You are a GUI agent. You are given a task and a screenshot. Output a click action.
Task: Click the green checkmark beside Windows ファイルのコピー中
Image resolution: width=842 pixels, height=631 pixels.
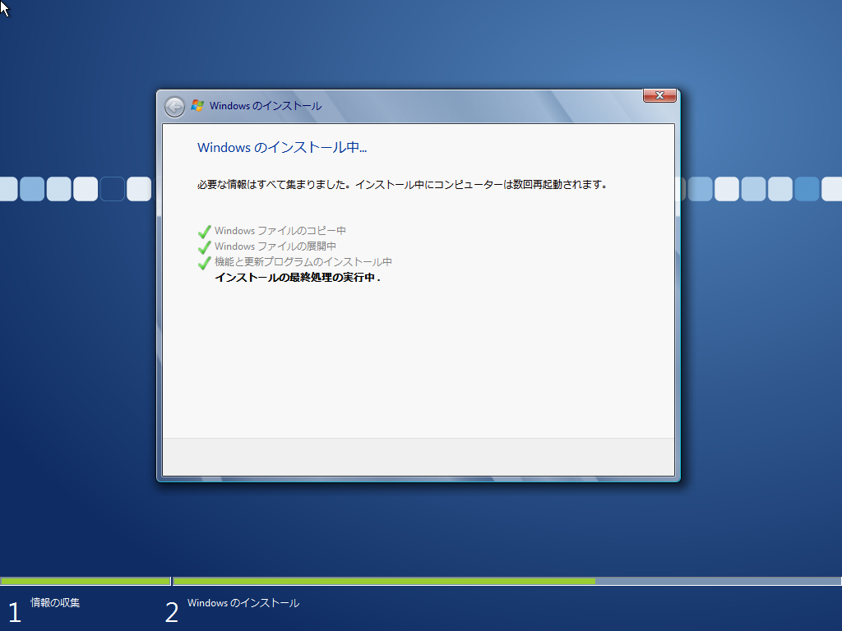click(x=204, y=232)
